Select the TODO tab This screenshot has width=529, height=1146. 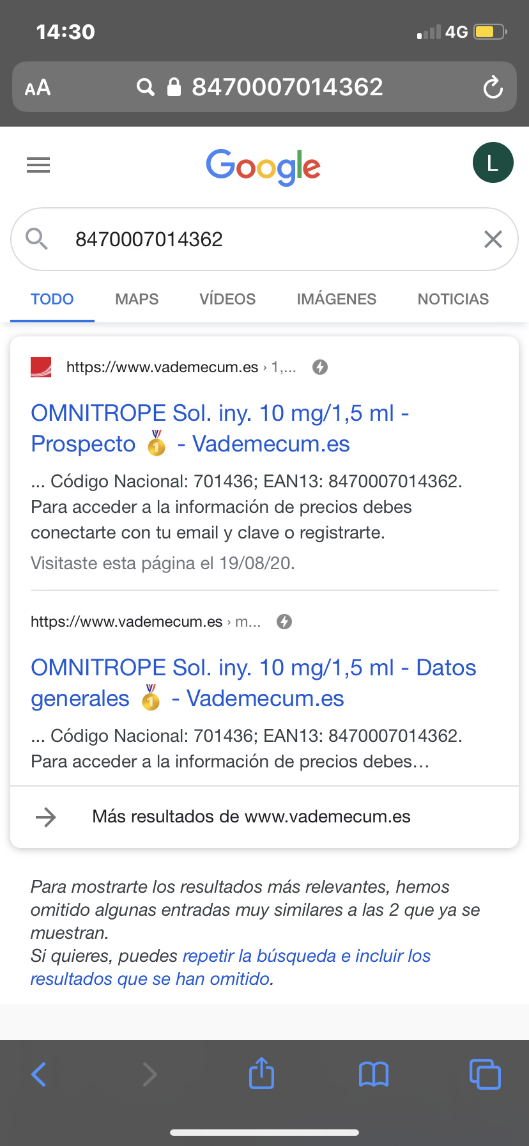coord(52,299)
